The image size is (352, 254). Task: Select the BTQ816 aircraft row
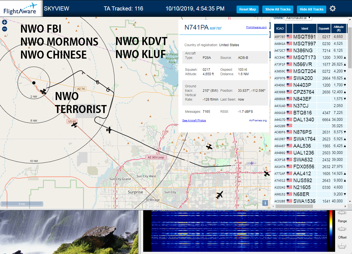(x=310, y=112)
